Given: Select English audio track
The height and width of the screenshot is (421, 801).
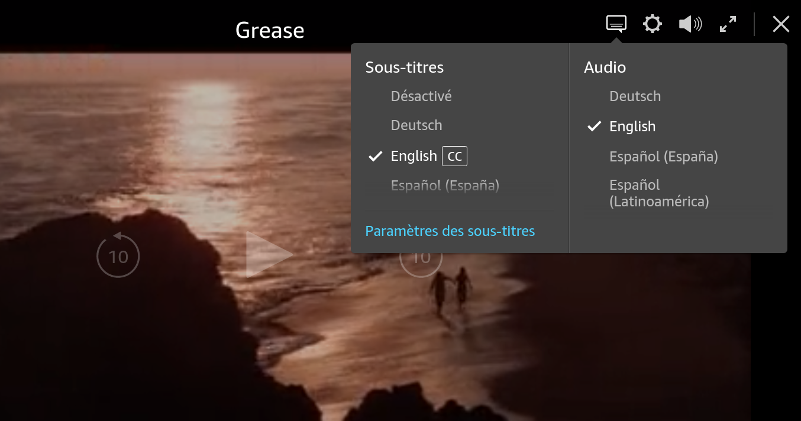Looking at the screenshot, I should coord(632,127).
